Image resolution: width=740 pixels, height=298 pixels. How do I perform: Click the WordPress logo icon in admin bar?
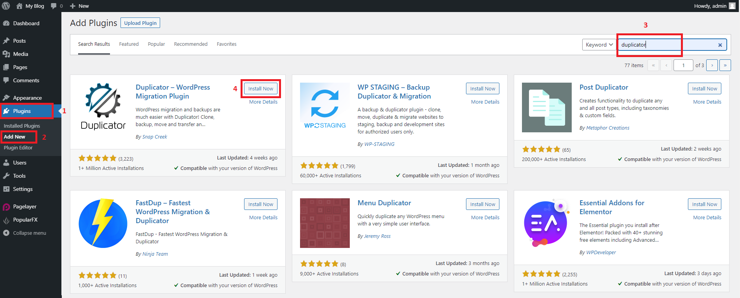coord(6,6)
